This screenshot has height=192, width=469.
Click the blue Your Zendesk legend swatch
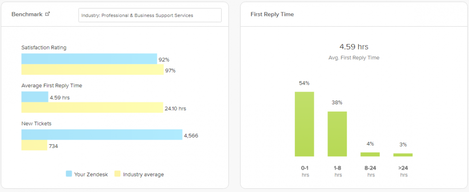69,174
